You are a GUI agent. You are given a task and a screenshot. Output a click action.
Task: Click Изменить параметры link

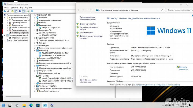pyautogui.click(x=183, y=68)
